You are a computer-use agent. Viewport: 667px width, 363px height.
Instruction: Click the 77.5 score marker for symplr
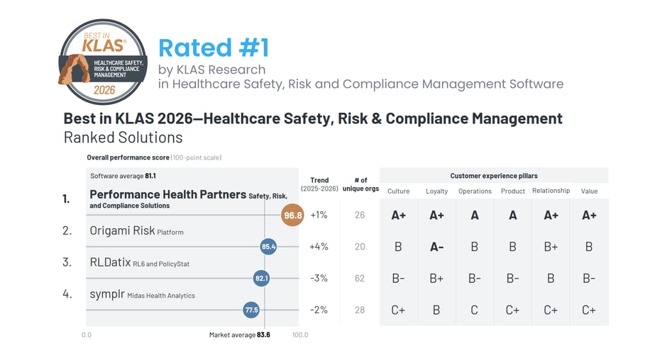click(251, 310)
